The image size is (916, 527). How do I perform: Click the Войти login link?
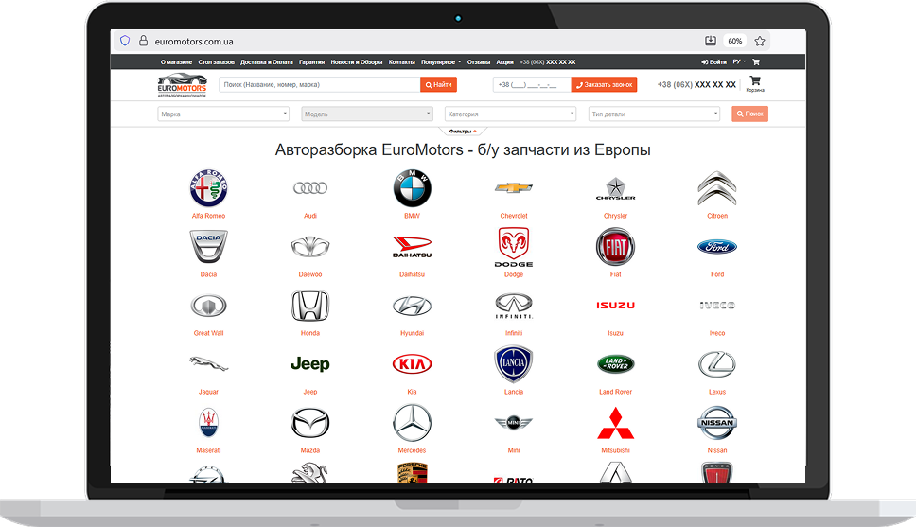coord(713,61)
